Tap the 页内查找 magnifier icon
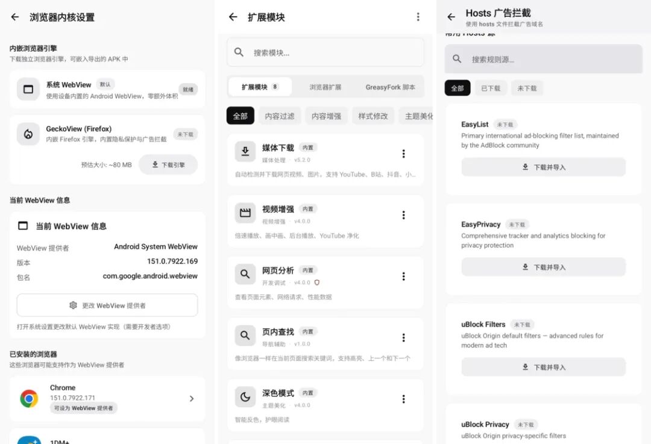 coord(245,336)
